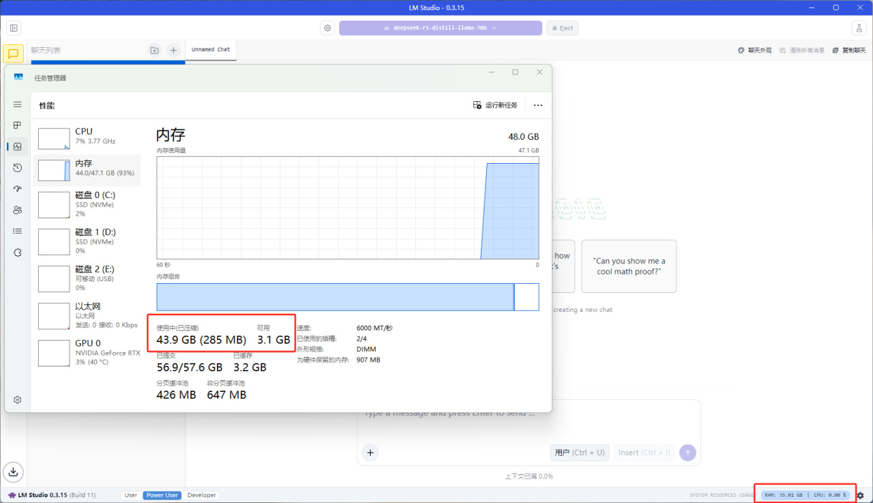Click the 上下文已满 0.0% context indicator
Screen dimensions: 873x503
529,476
